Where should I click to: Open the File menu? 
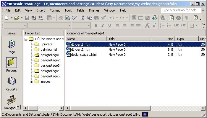(x=8, y=10)
